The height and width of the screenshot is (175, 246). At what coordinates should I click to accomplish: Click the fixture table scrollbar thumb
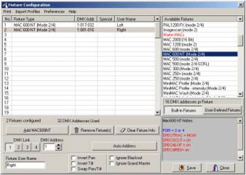coord(157,30)
